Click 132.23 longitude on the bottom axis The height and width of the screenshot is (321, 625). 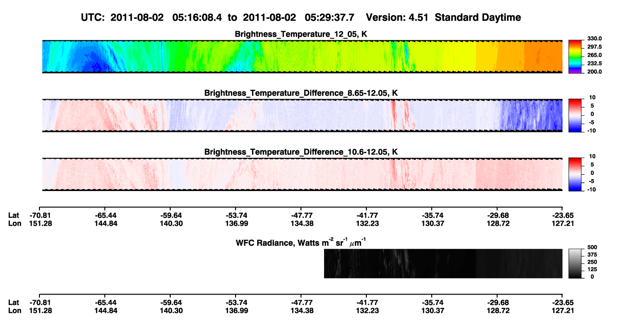368,310
